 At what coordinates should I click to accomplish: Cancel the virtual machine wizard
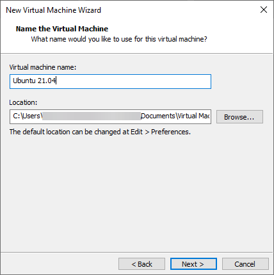click(x=245, y=264)
